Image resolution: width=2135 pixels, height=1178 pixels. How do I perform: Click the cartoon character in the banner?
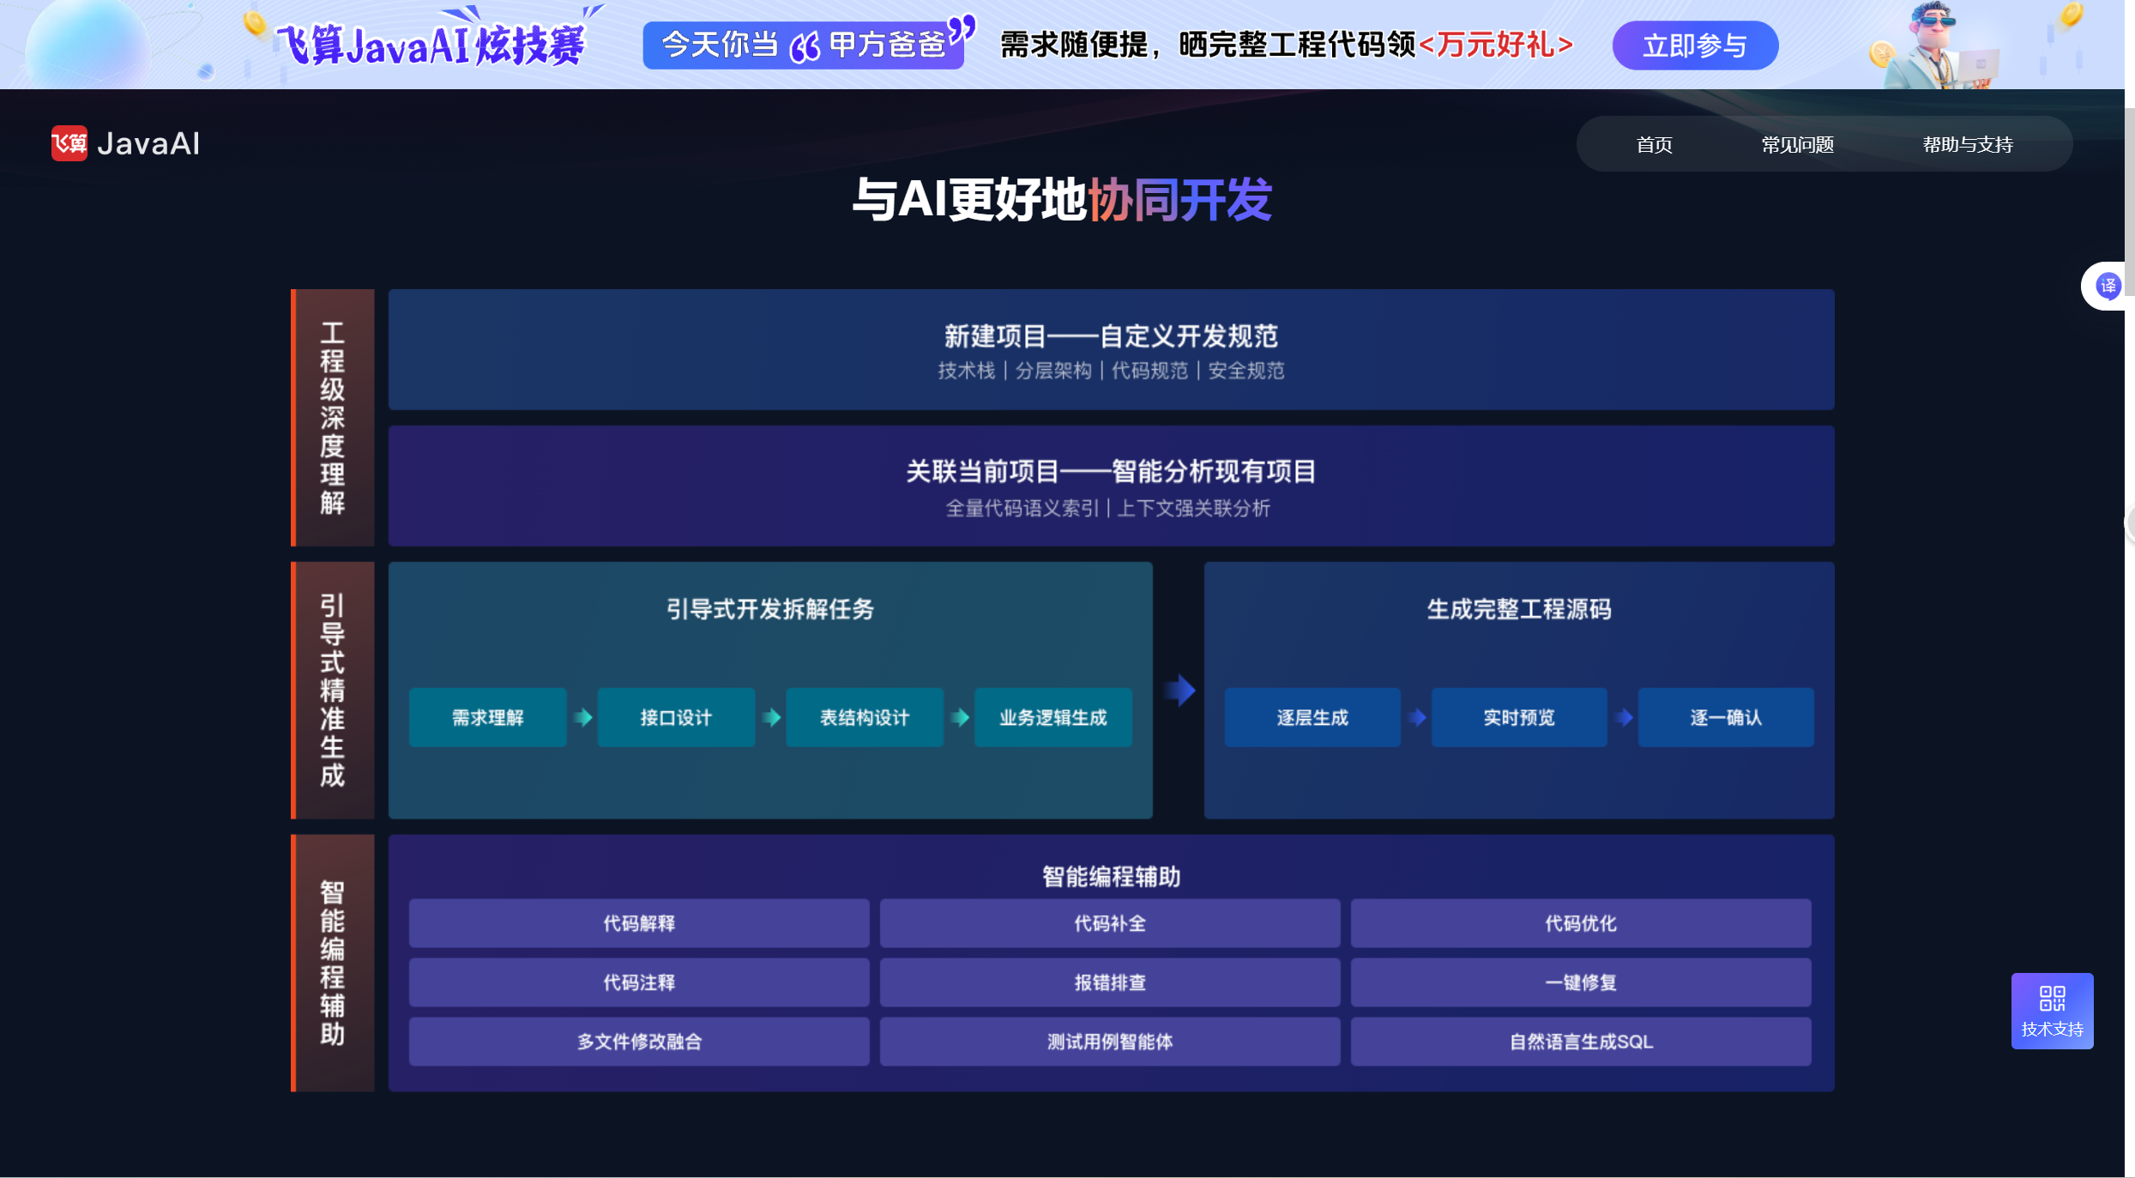point(1941,45)
